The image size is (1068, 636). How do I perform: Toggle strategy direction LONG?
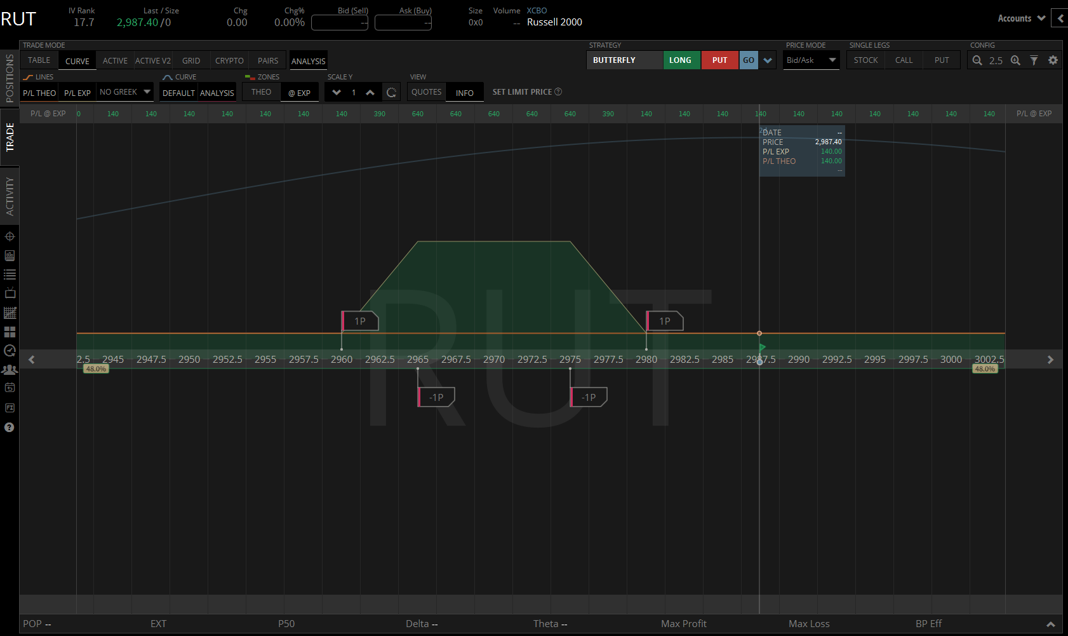(x=681, y=60)
